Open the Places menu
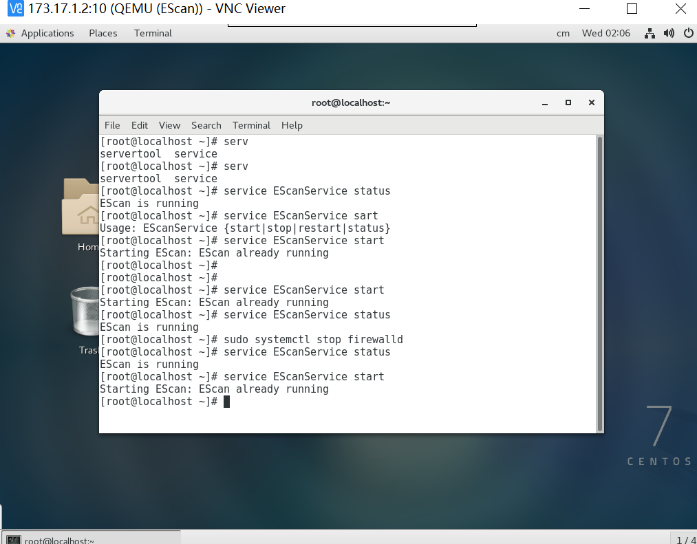This screenshot has height=544, width=697. coord(103,33)
